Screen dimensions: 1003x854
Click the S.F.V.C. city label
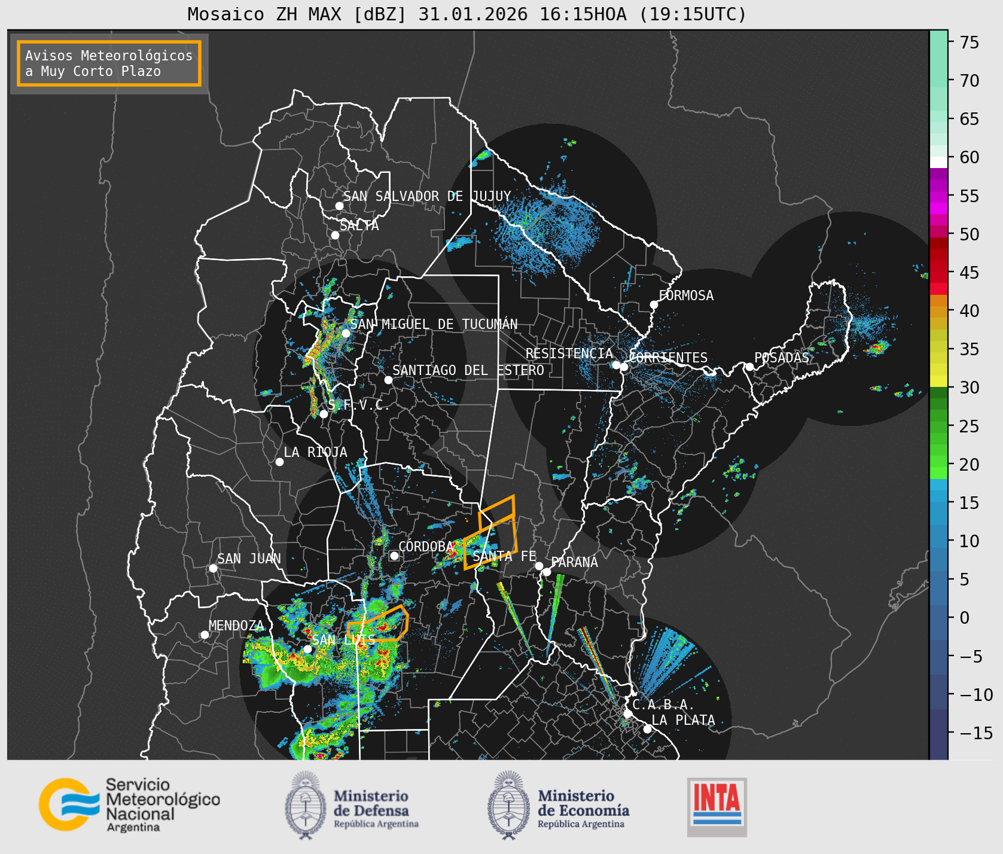(x=359, y=405)
